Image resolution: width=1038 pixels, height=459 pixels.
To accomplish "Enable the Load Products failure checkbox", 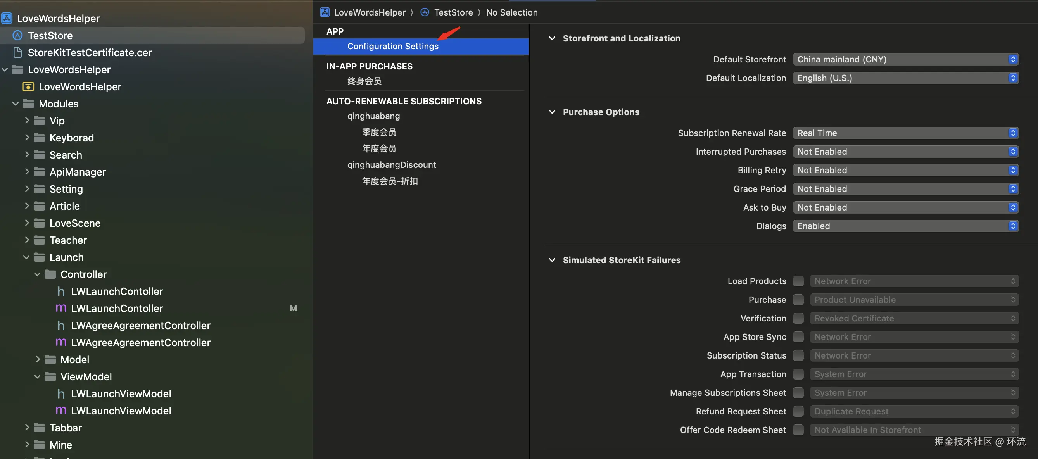I will coord(798,281).
